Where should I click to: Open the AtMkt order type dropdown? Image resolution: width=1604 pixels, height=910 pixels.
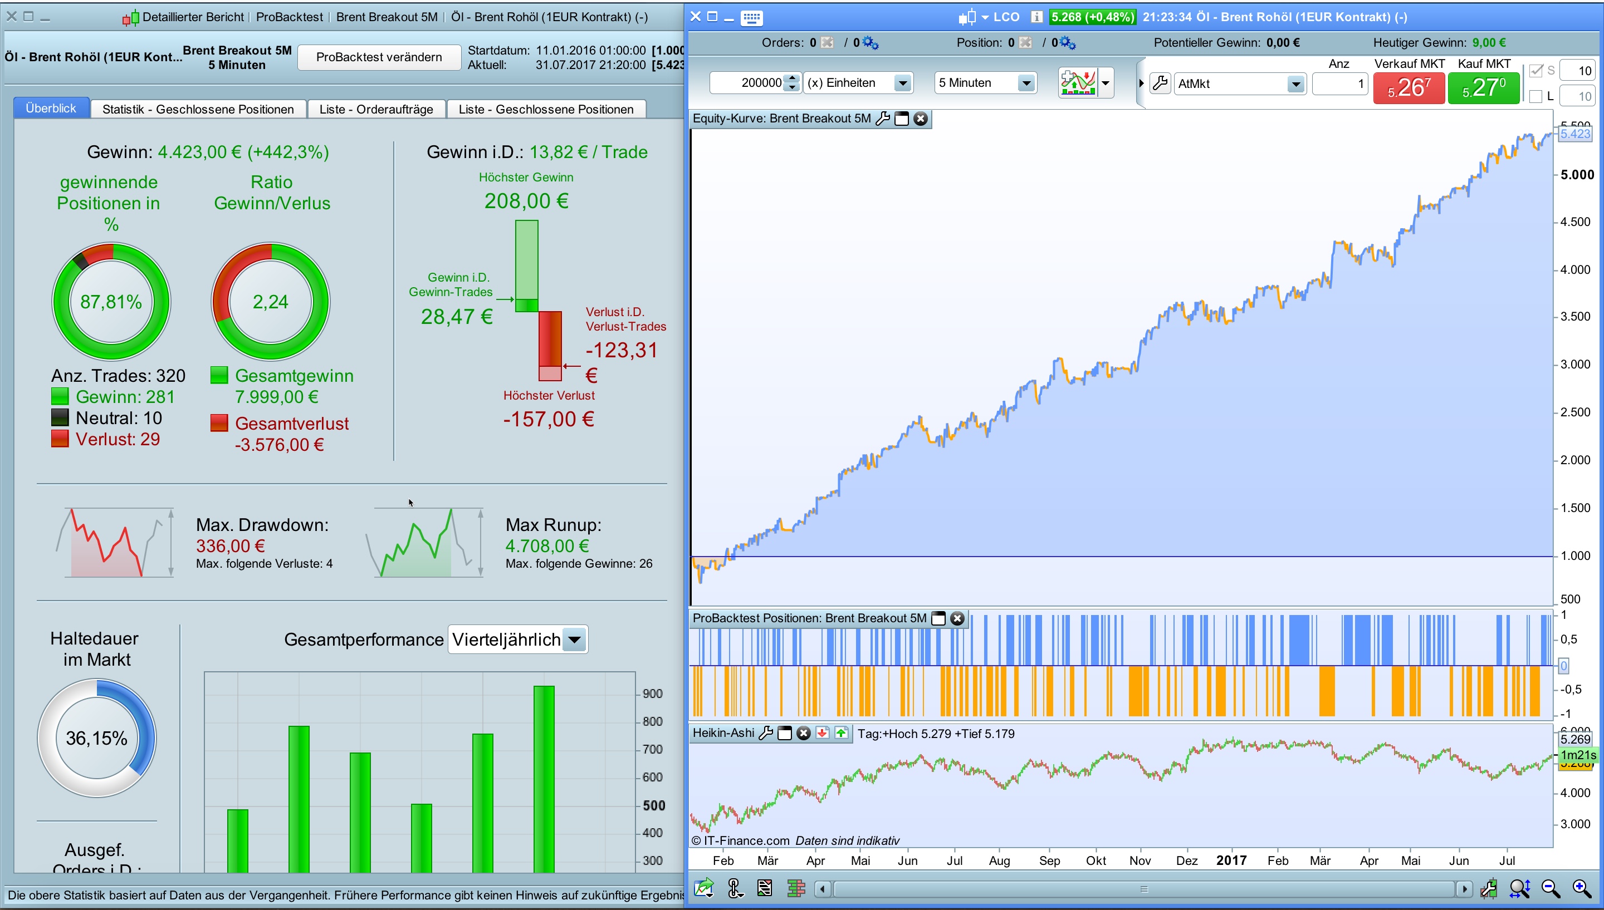coord(1295,83)
